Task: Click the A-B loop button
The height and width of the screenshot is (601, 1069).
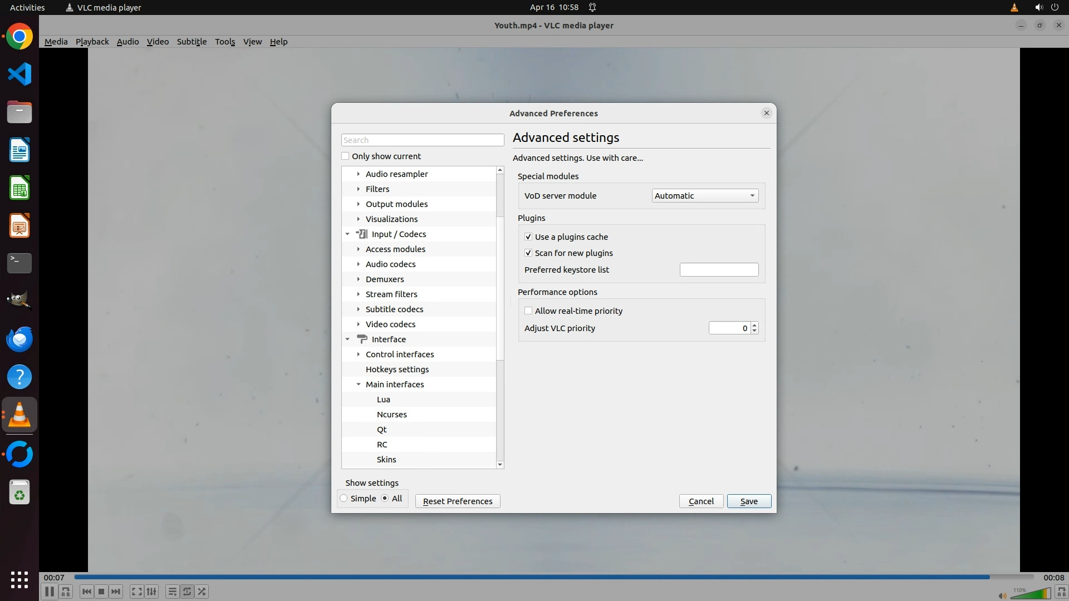Action: coord(66,592)
